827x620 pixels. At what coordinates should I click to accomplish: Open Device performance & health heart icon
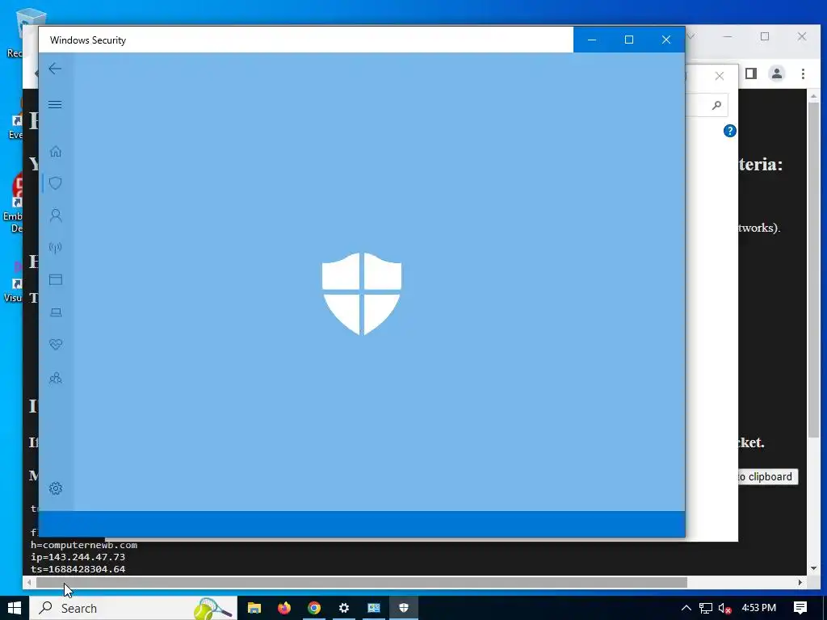56,344
